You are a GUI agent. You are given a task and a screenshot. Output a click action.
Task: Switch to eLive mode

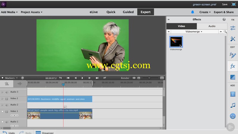click(x=94, y=12)
